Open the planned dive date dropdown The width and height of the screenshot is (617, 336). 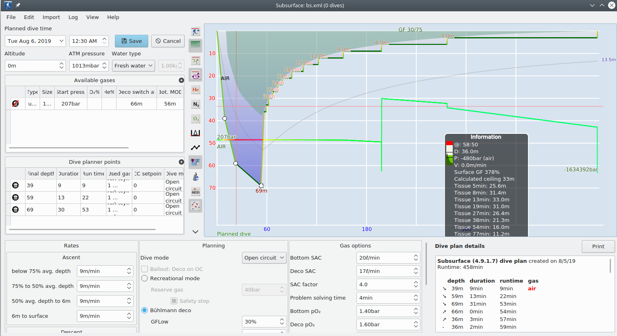pyautogui.click(x=35, y=41)
